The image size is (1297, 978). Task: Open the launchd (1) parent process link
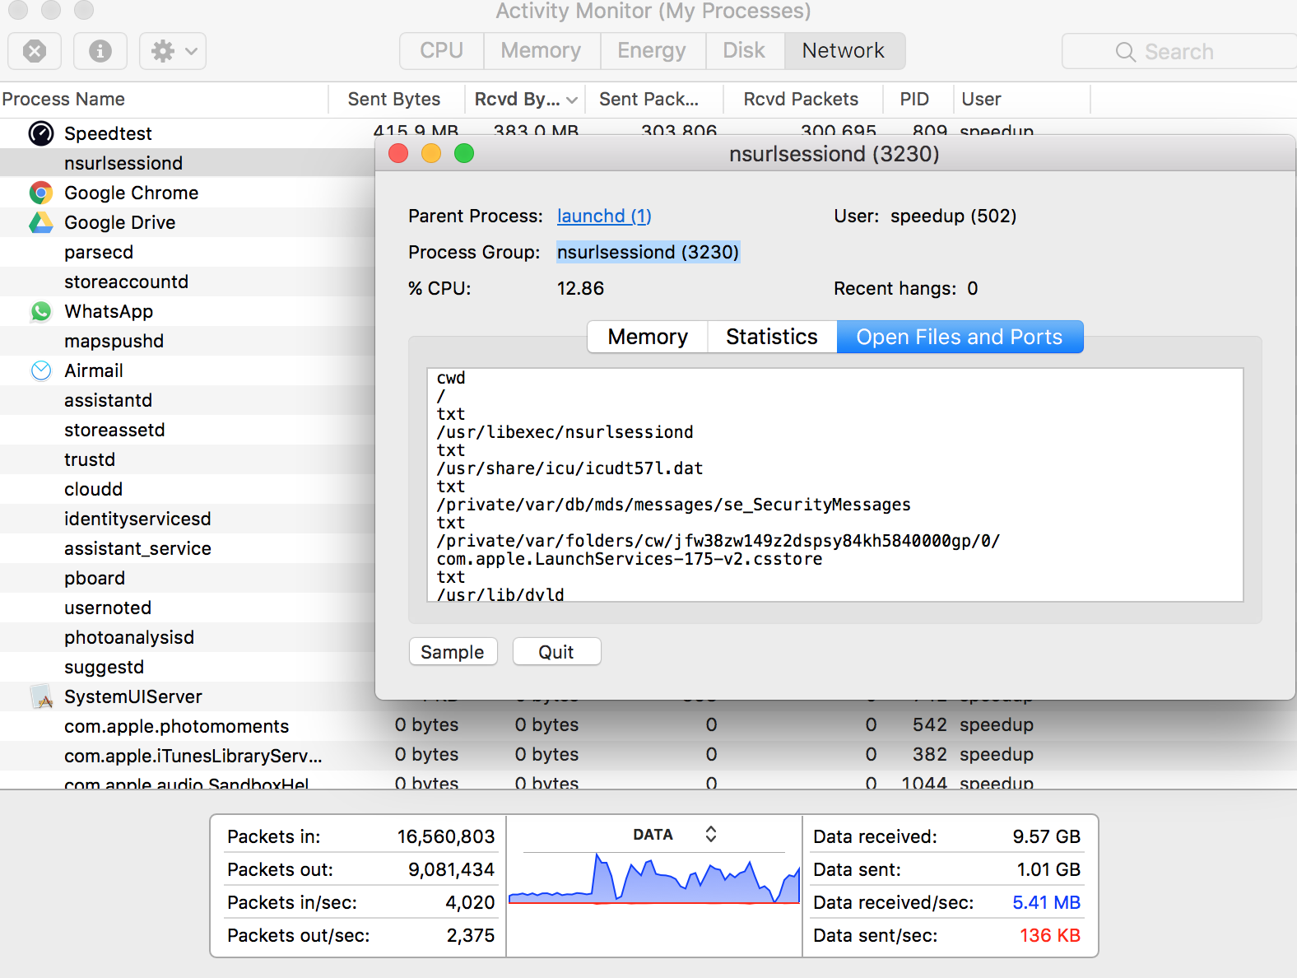[603, 216]
